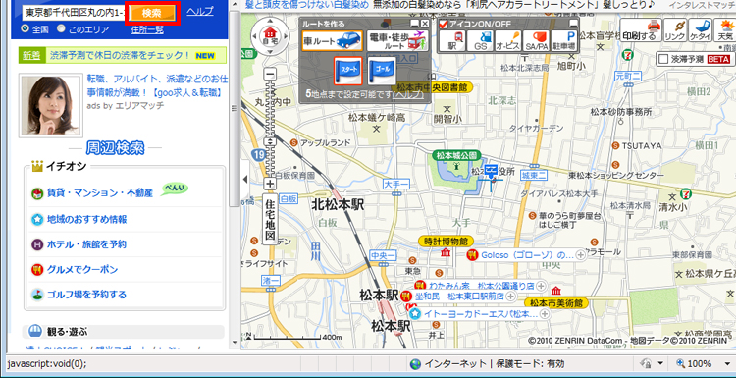This screenshot has width=736, height=378.
Task: Click the 時計博物館 yellow label
Action: pyautogui.click(x=446, y=242)
